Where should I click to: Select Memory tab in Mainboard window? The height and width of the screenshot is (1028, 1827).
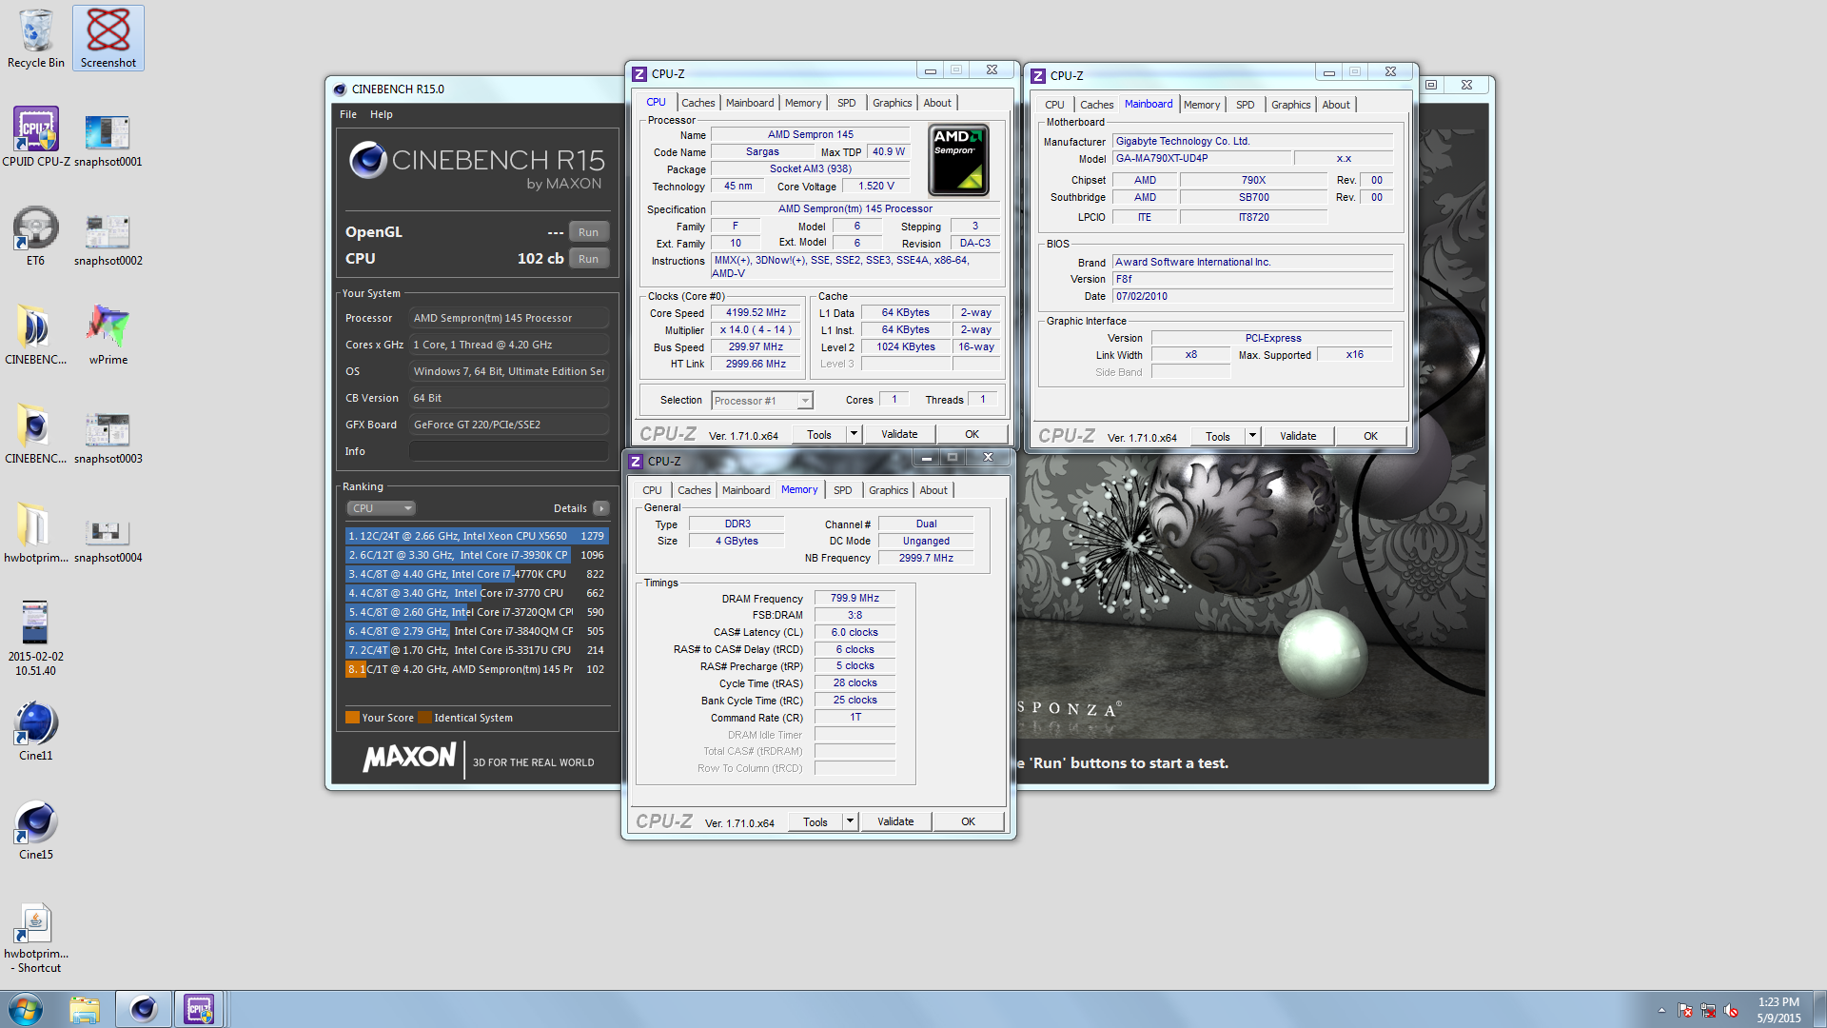pyautogui.click(x=1202, y=105)
